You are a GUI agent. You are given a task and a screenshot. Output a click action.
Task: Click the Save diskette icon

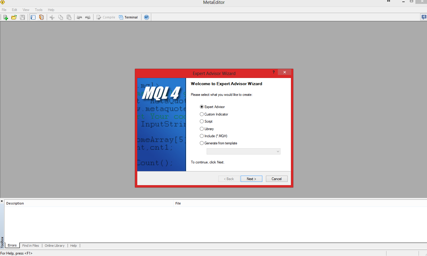coord(22,17)
